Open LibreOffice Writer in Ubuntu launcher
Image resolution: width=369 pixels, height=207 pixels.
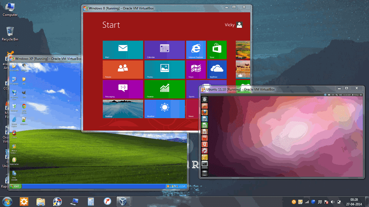pos(205,119)
